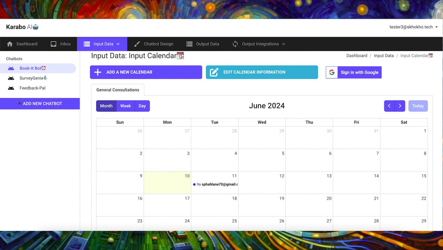This screenshot has width=443, height=250.
Task: Click the Output Integrations sync icon
Action: [x=235, y=44]
